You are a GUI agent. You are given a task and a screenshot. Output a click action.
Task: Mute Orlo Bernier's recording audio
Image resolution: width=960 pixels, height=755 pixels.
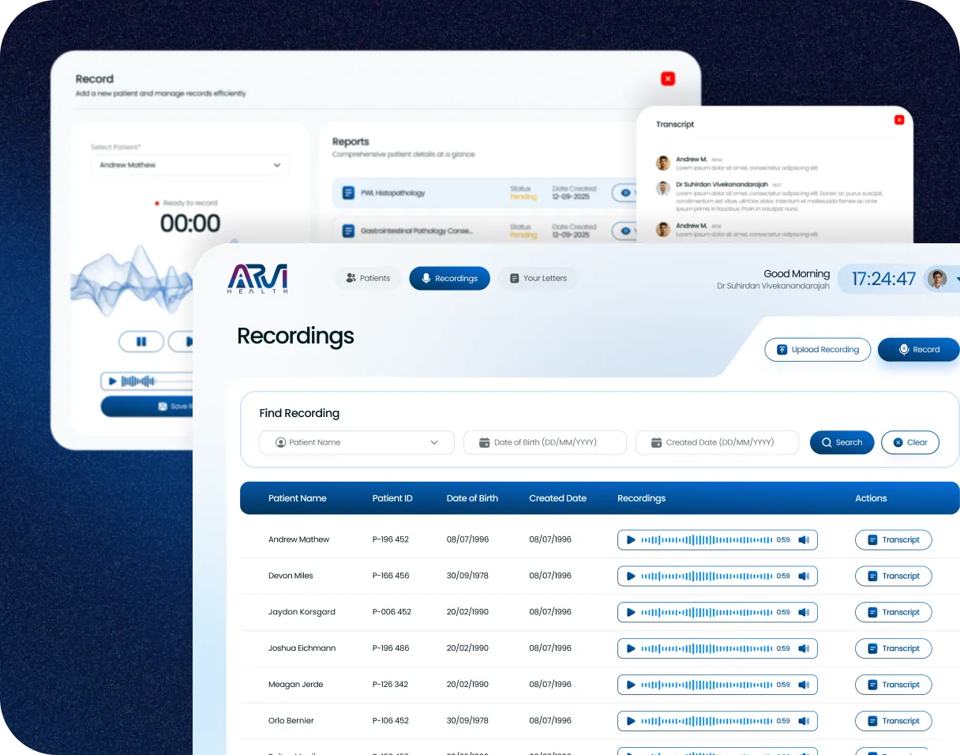pyautogui.click(x=804, y=720)
